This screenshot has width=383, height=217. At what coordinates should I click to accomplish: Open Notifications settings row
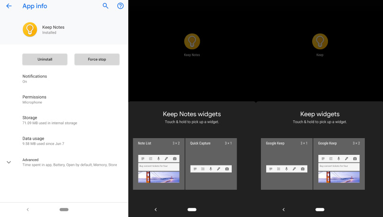[64, 78]
